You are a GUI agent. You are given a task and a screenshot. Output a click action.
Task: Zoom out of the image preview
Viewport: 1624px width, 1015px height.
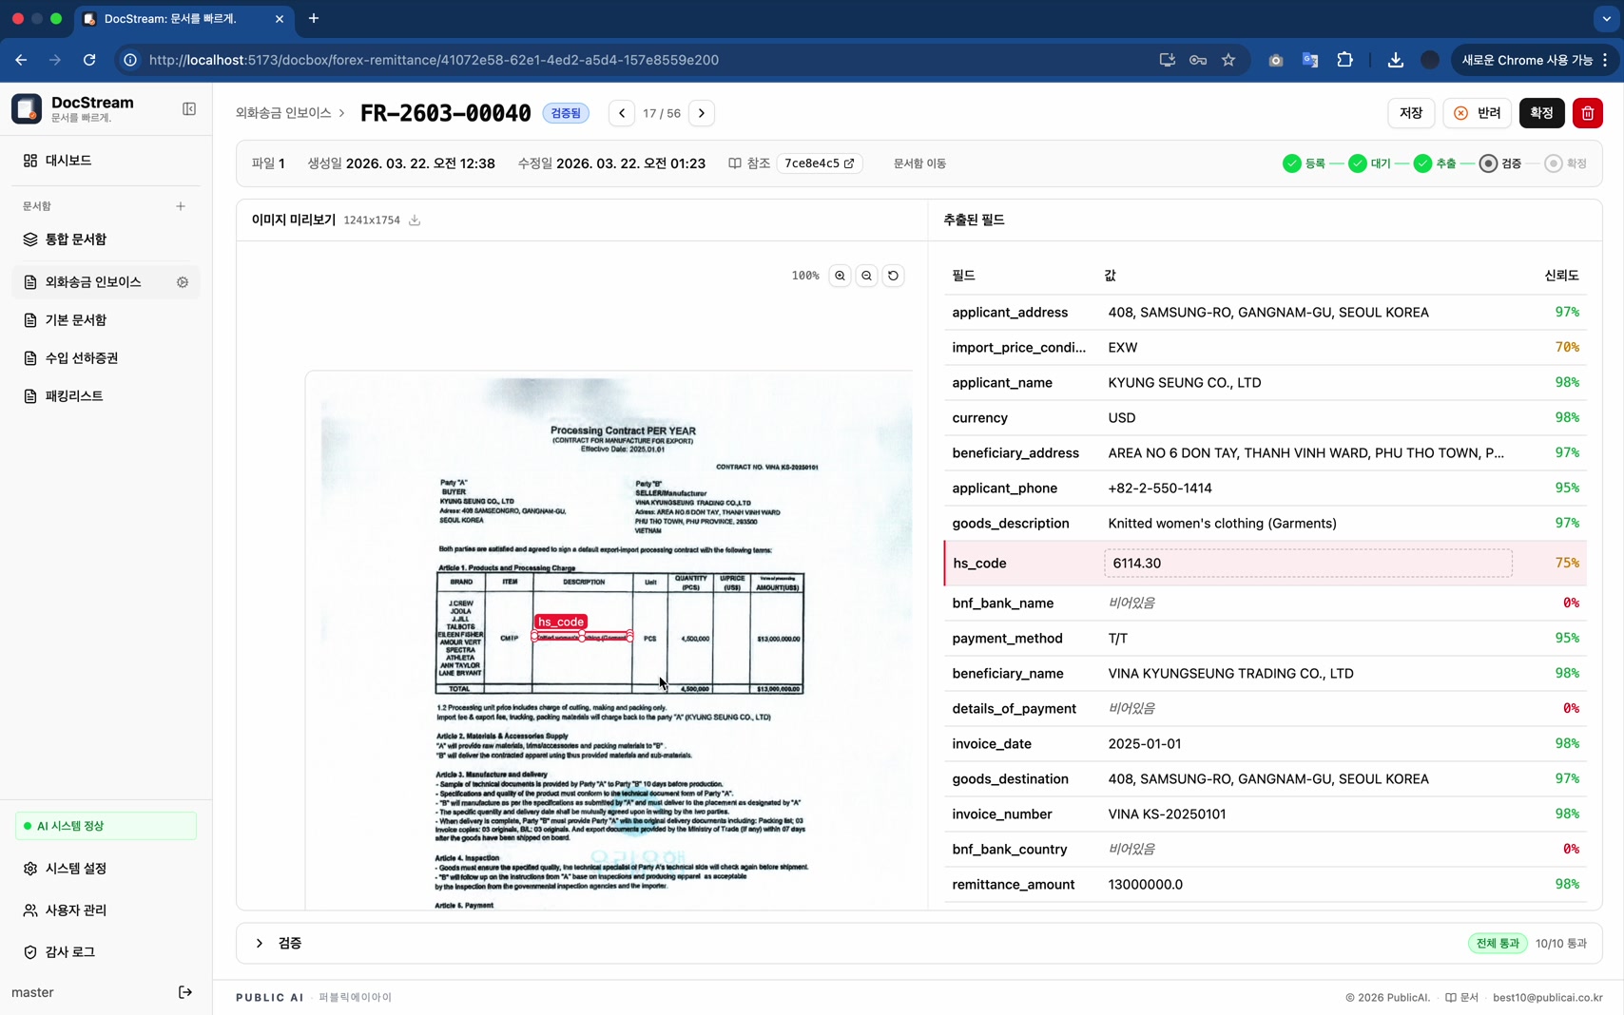coord(866,276)
